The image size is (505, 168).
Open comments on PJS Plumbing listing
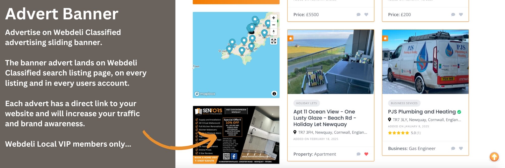click(x=453, y=148)
